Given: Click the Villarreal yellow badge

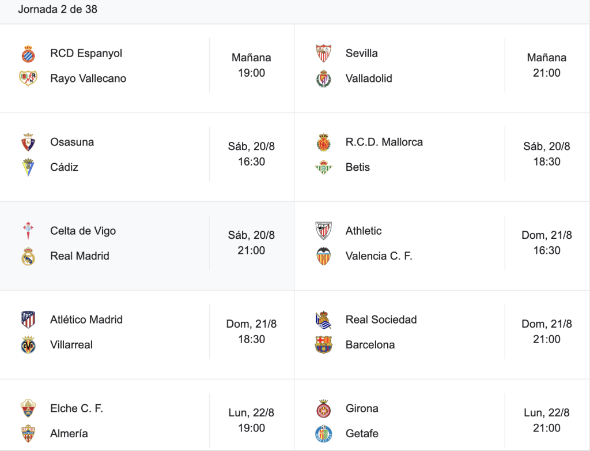Looking at the screenshot, I should click(x=28, y=345).
